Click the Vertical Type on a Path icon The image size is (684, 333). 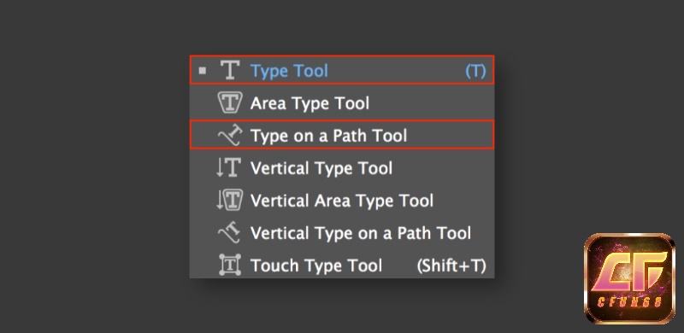229,232
